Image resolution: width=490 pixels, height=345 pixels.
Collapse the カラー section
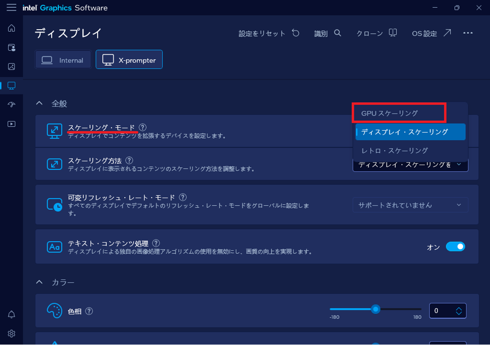(39, 282)
